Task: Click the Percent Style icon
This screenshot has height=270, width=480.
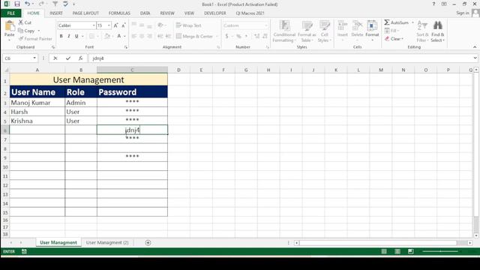Action: 238,36
